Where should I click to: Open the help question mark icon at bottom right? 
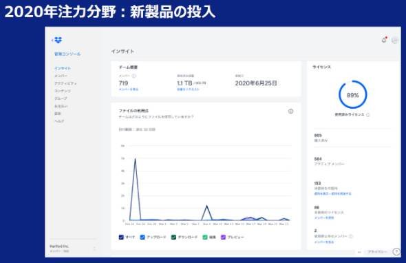pos(396,251)
